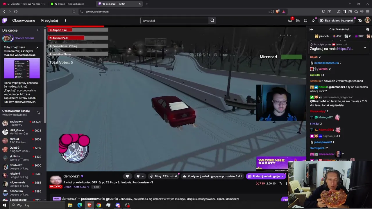Open the whispers speech-bubble icon

[305, 20]
